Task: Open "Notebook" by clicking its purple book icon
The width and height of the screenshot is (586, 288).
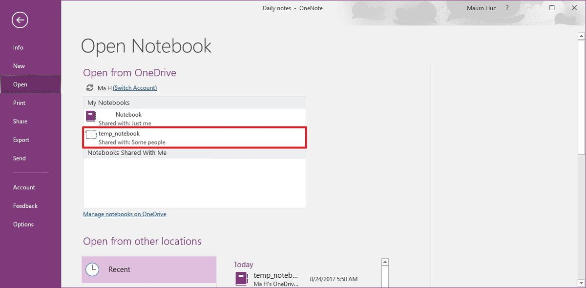Action: click(x=90, y=116)
